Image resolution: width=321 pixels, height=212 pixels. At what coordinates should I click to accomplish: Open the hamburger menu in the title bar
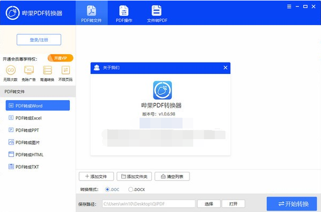click(289, 6)
